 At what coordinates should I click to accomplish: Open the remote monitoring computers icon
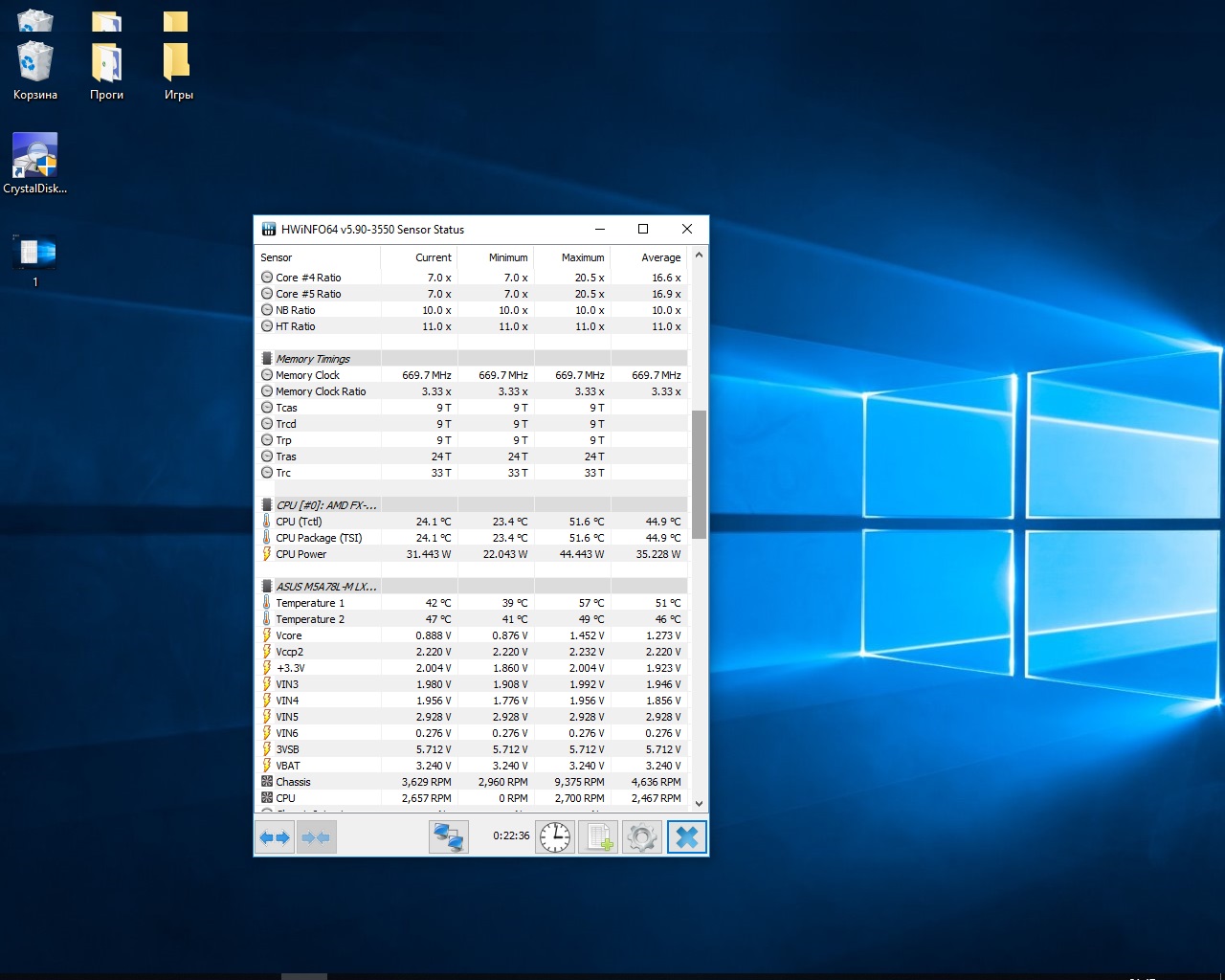(x=449, y=837)
